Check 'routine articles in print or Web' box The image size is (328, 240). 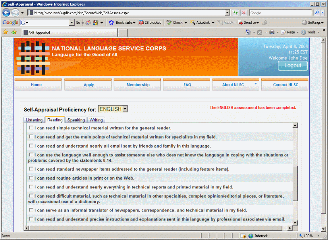coord(31,178)
